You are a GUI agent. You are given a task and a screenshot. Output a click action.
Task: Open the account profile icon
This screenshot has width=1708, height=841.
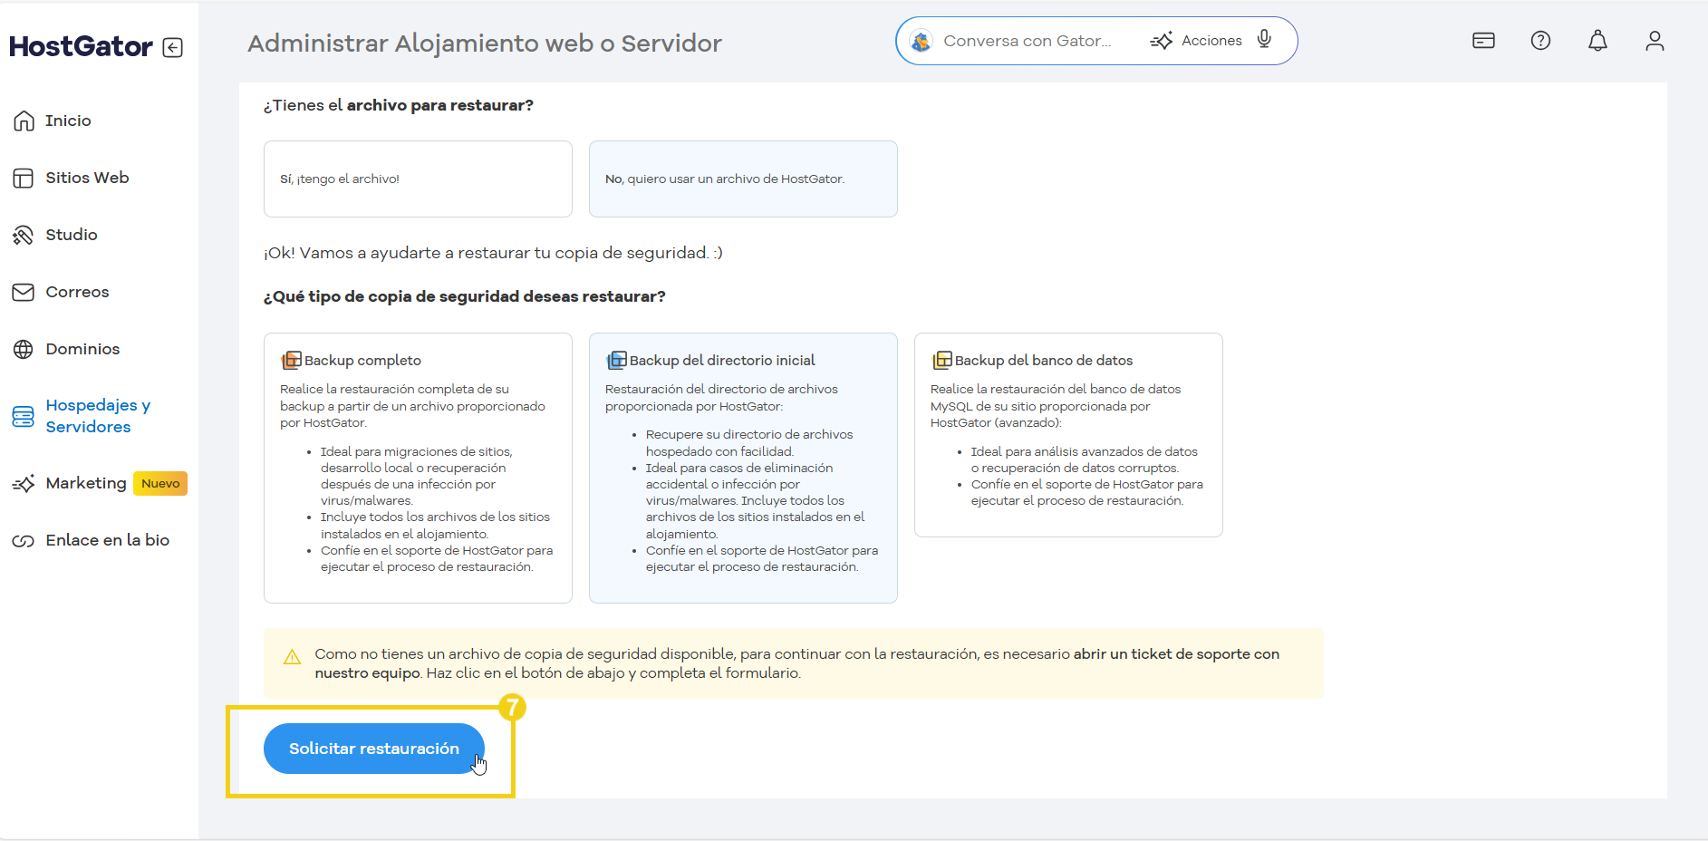1655,40
